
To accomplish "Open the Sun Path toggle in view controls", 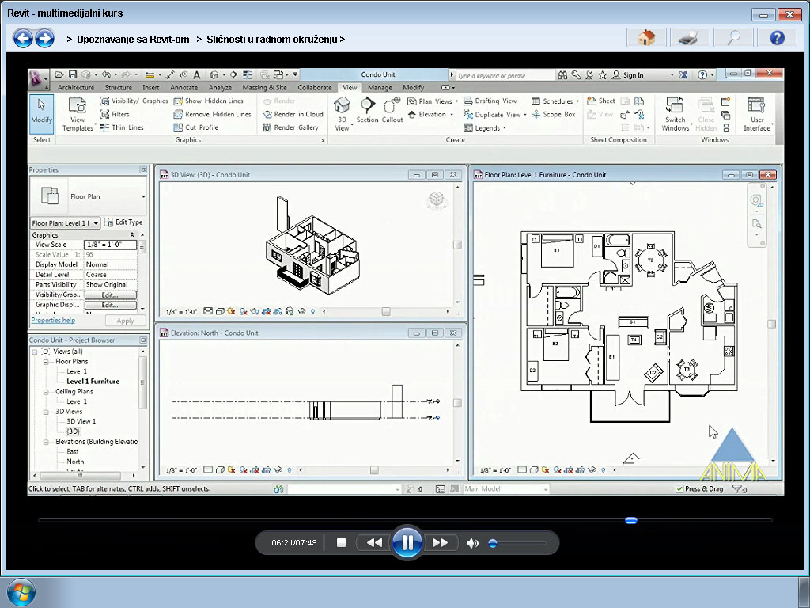I will tap(231, 309).
